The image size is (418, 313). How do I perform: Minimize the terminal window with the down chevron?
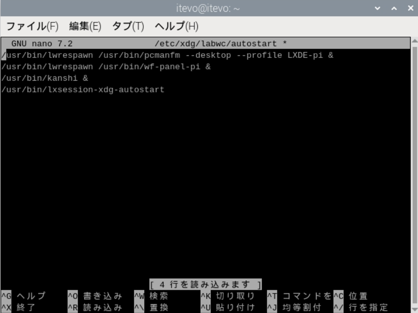(x=378, y=8)
